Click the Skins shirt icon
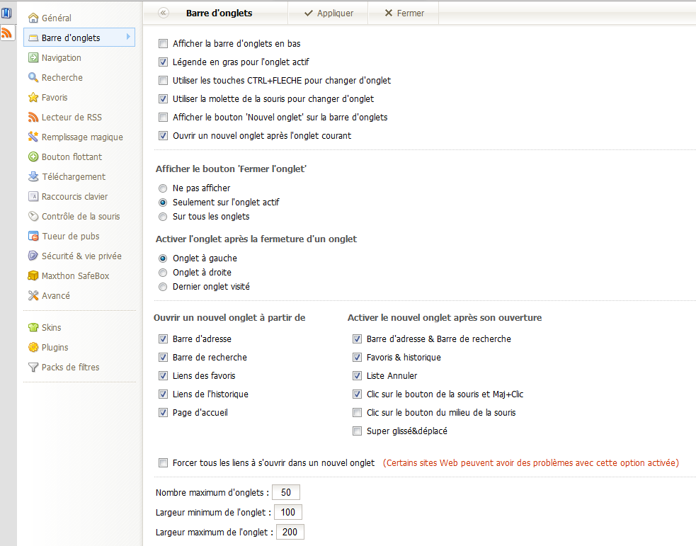Image resolution: width=696 pixels, height=546 pixels. pos(33,328)
